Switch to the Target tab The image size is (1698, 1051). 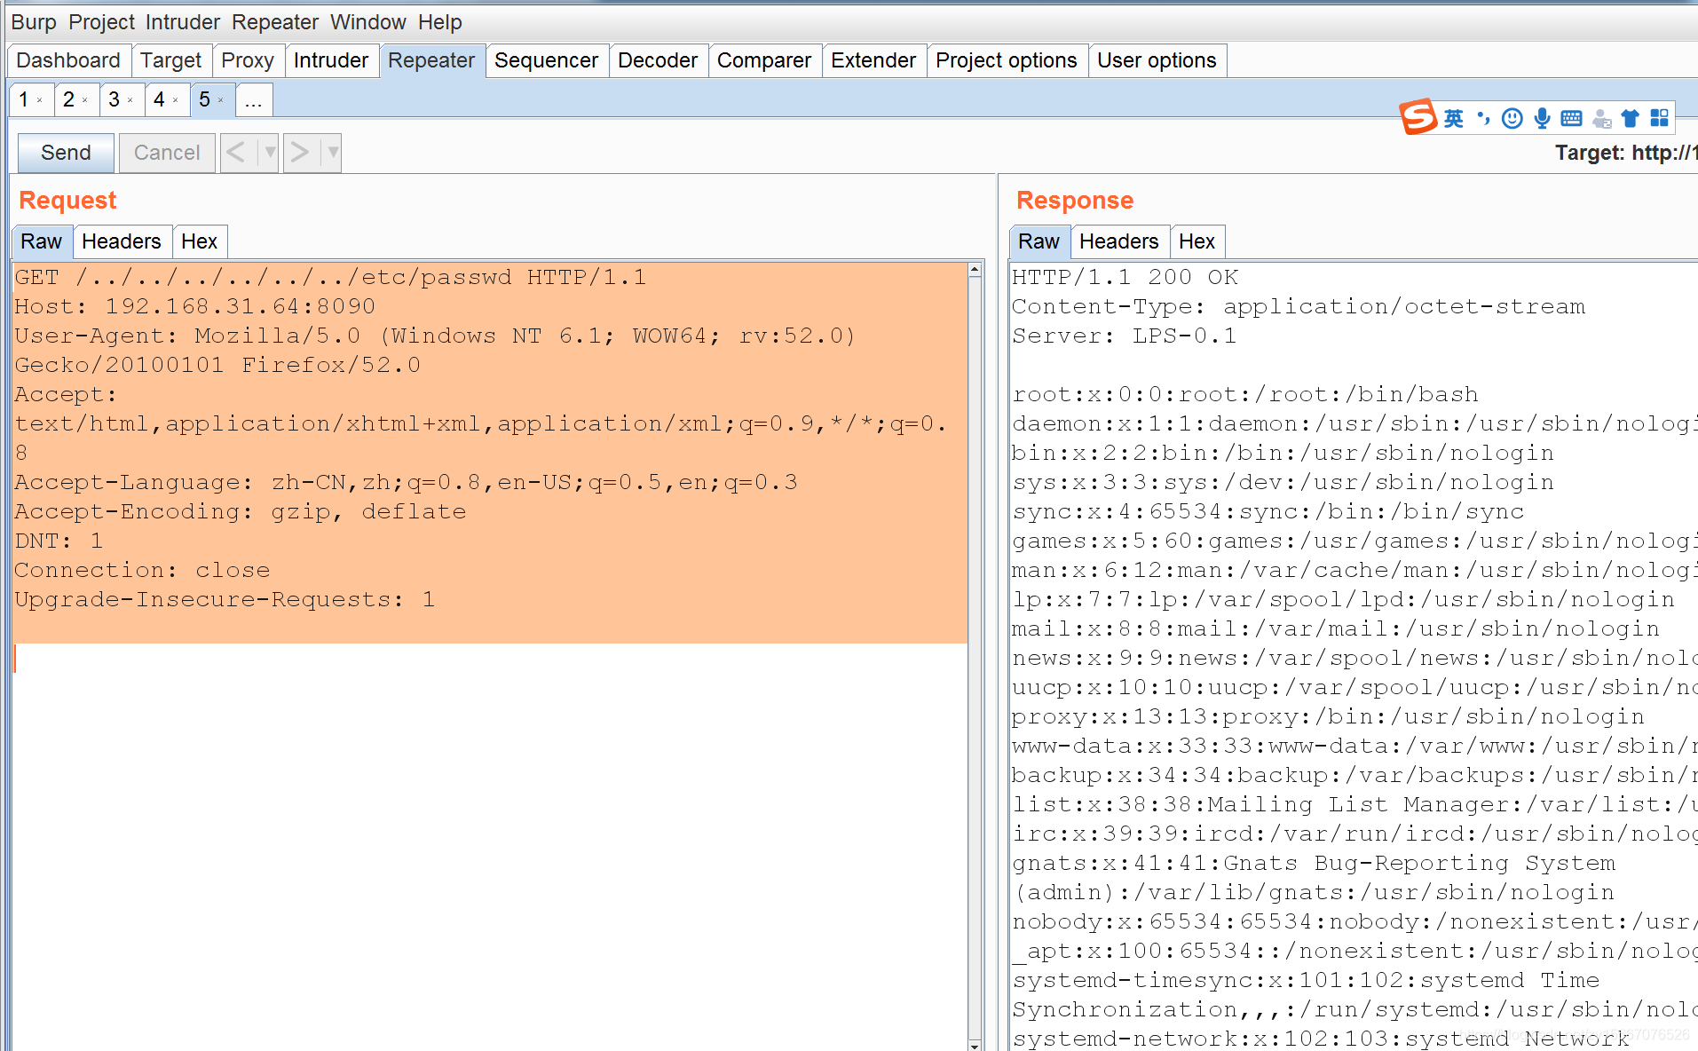(x=171, y=60)
